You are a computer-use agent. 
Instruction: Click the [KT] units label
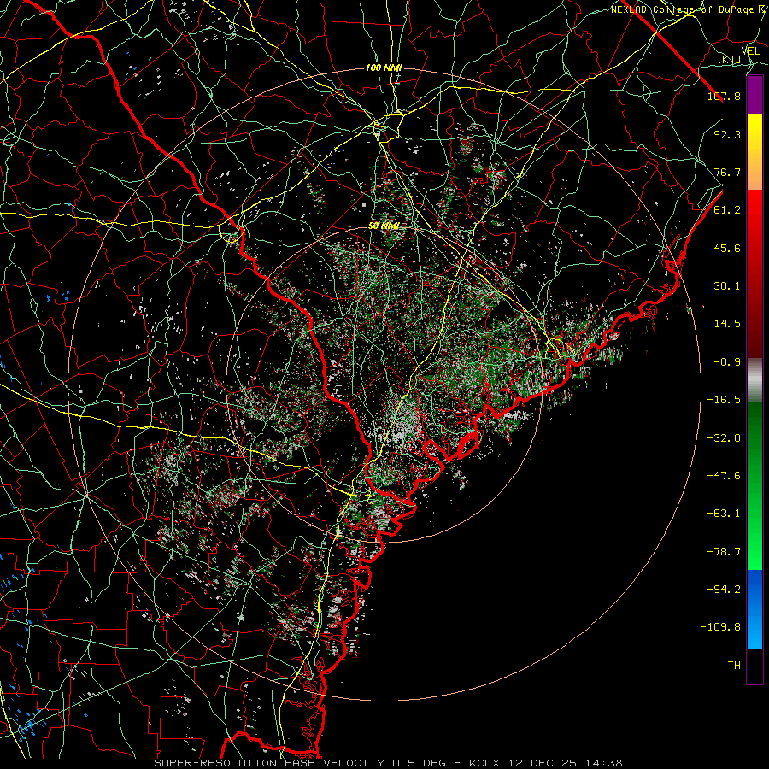[x=729, y=59]
